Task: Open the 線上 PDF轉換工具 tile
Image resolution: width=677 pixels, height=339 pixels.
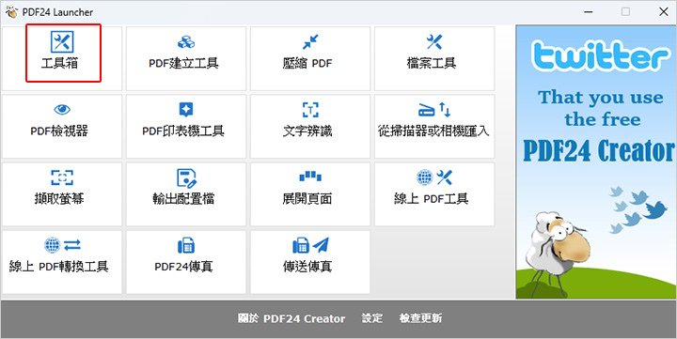Action: point(62,262)
